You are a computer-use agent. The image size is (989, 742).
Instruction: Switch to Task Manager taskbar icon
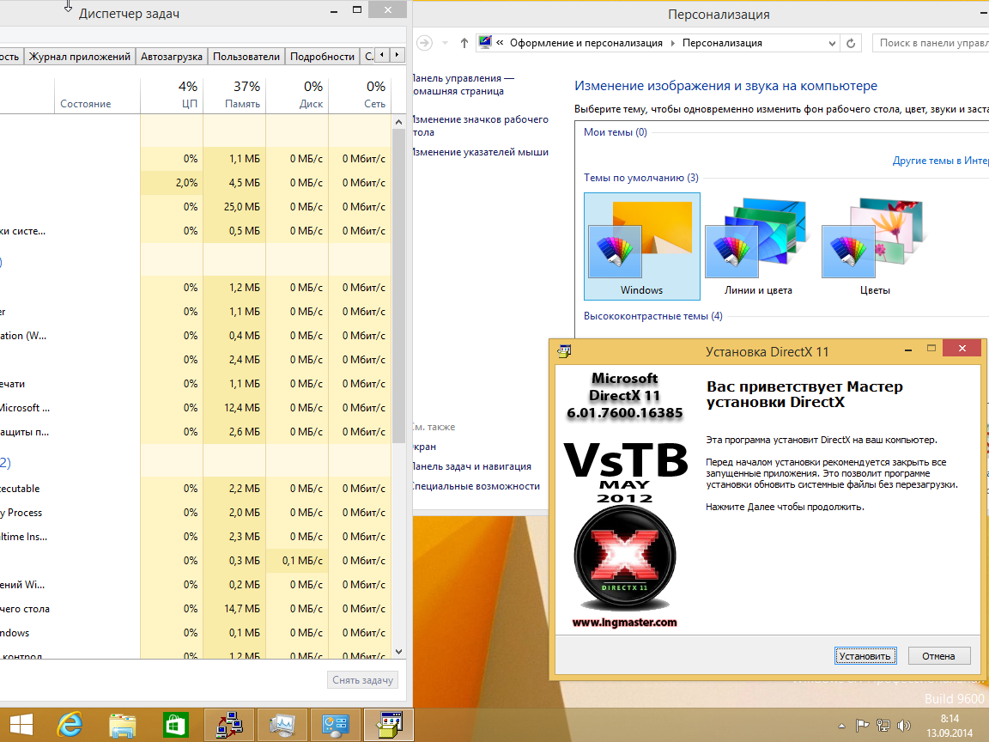[x=282, y=725]
